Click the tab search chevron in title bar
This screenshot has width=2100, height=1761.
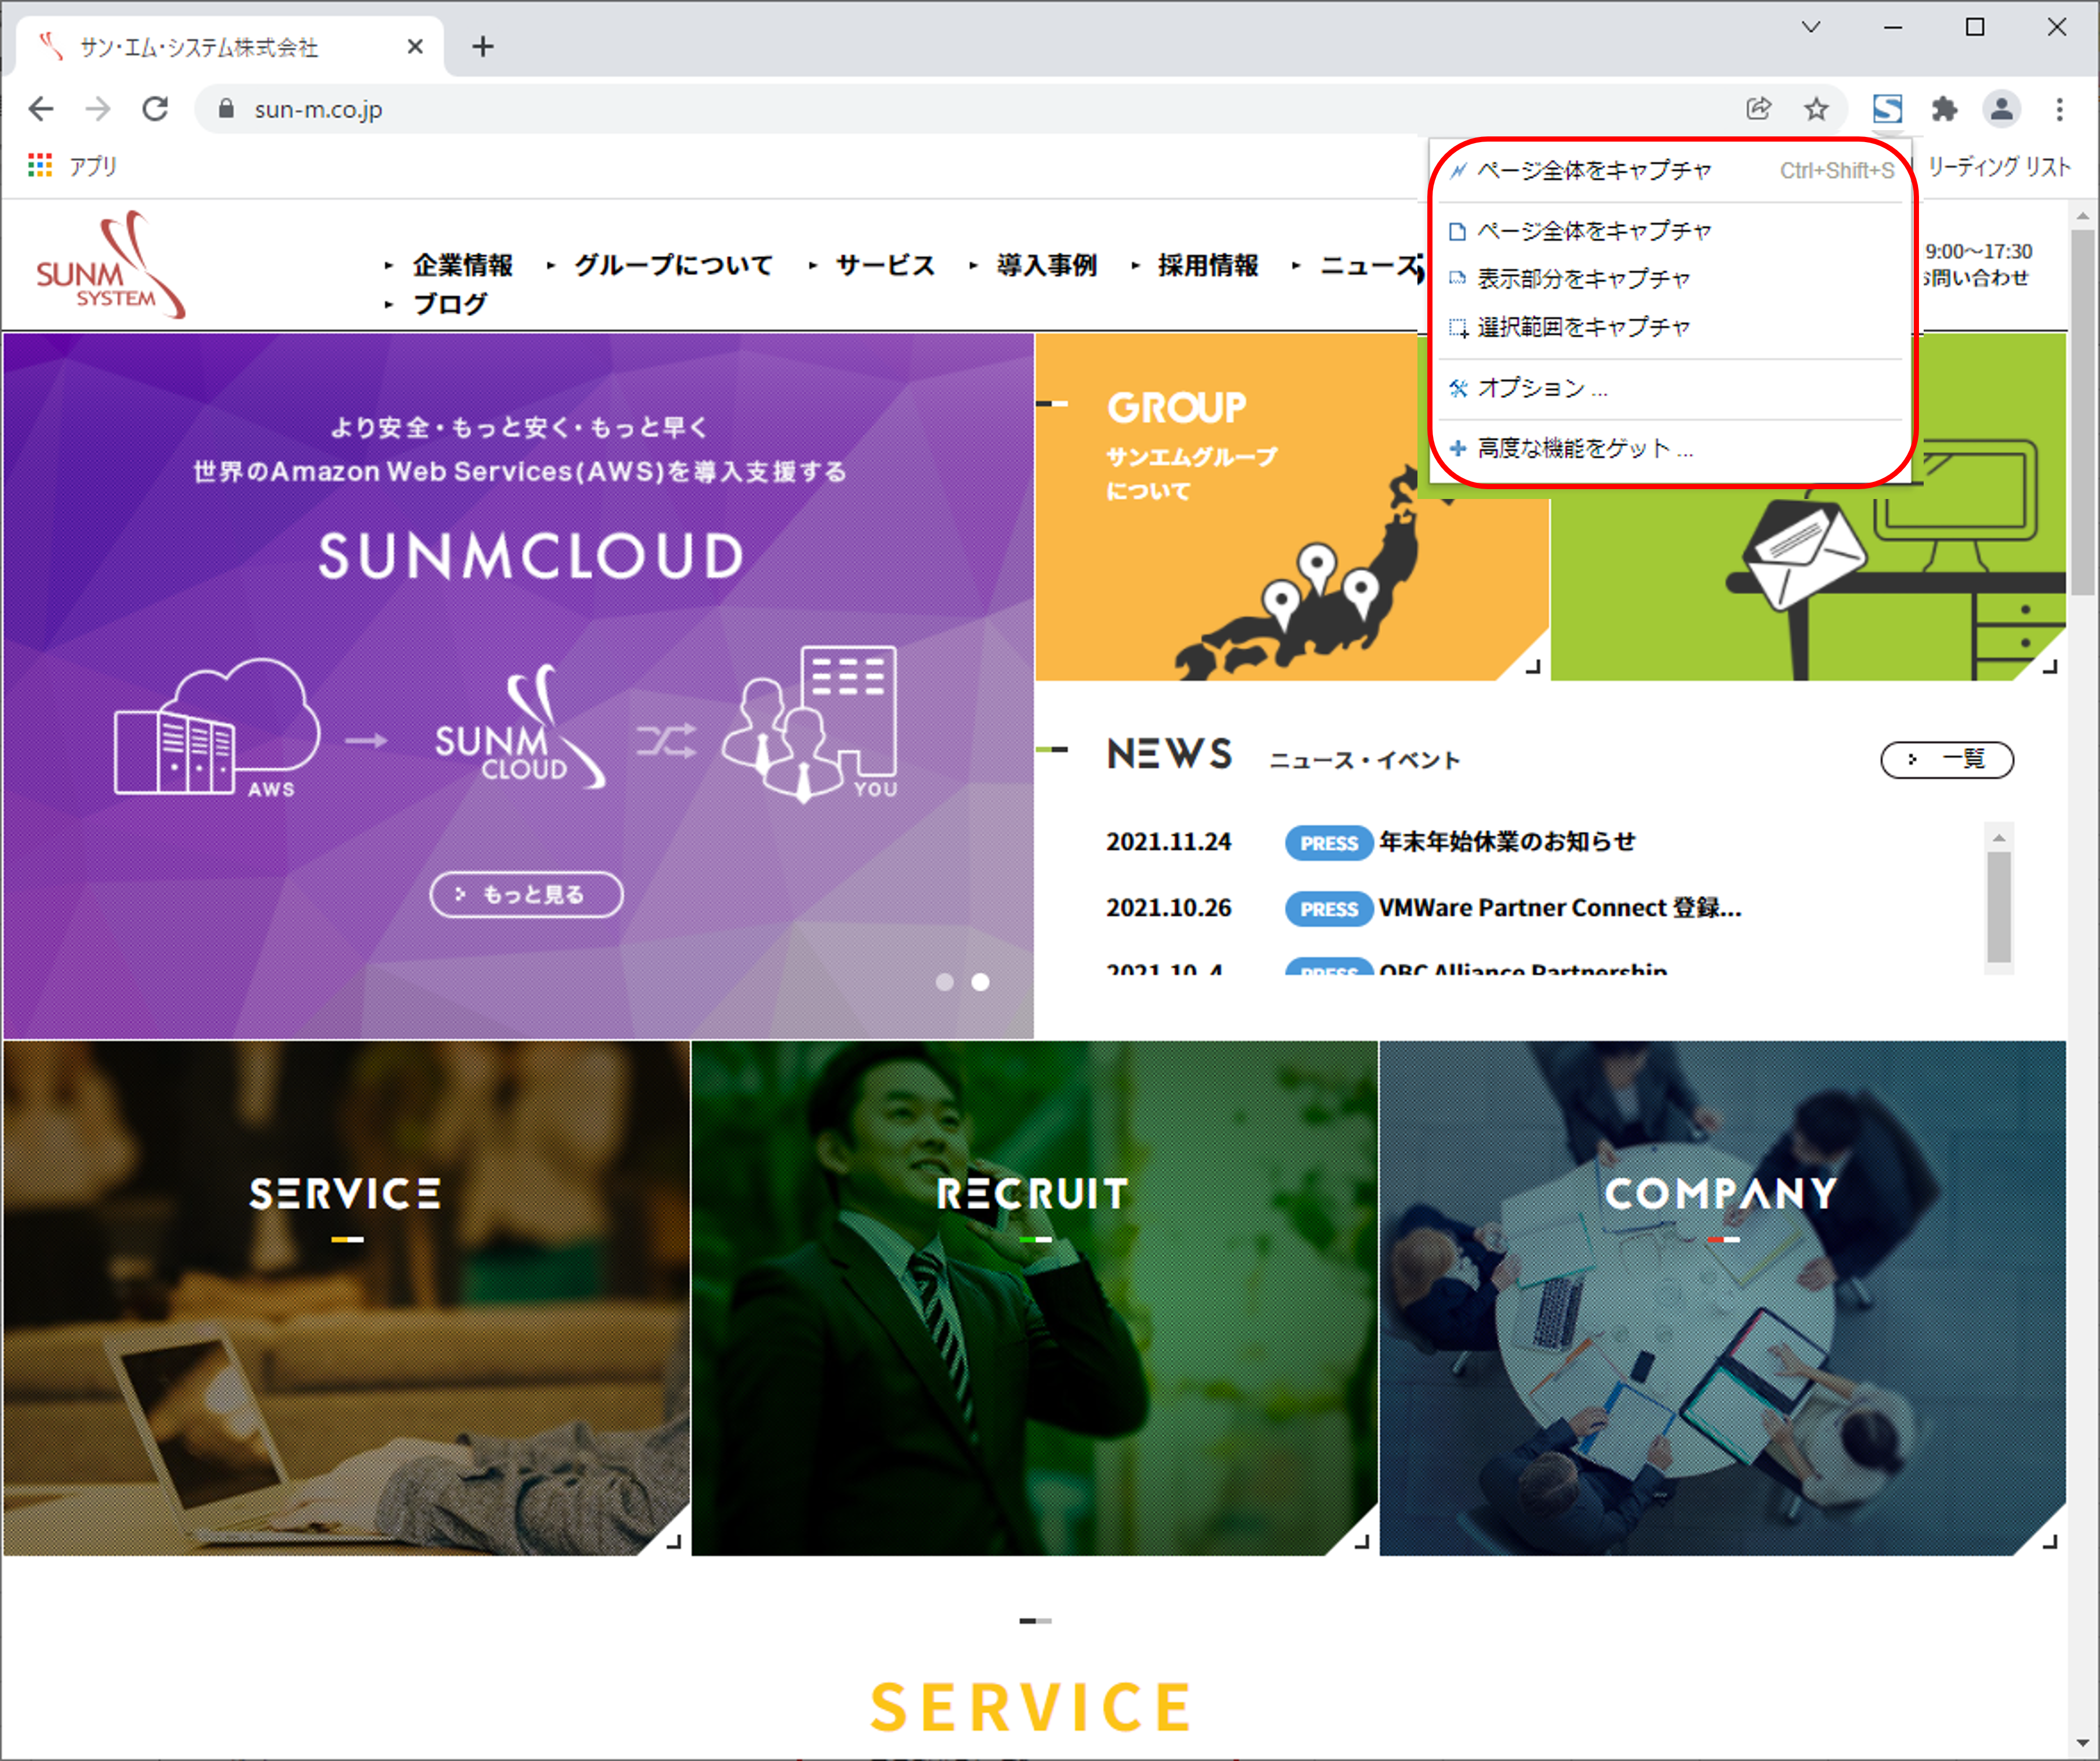point(1810,27)
